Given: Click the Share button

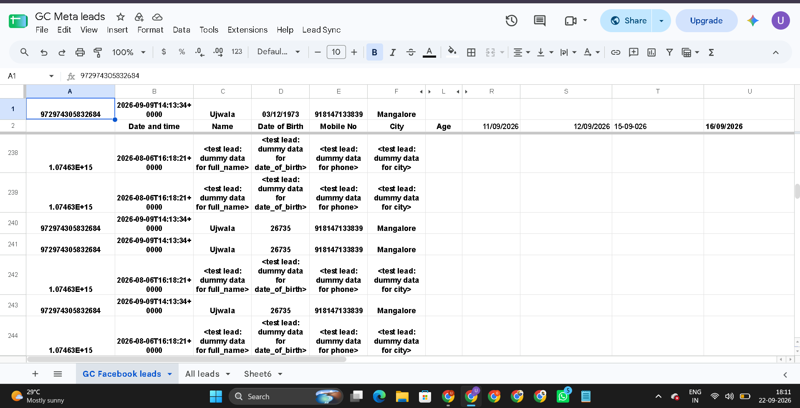Looking at the screenshot, I should (x=626, y=20).
